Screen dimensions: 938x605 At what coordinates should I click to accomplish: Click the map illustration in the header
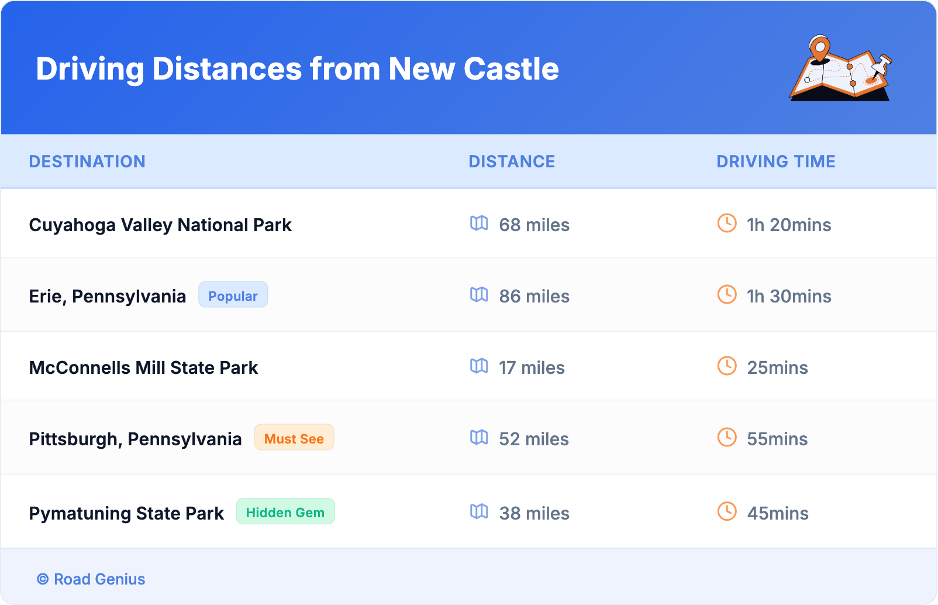840,68
